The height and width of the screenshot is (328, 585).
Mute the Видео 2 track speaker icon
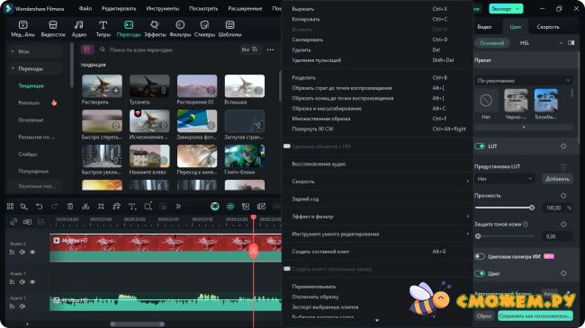22,253
